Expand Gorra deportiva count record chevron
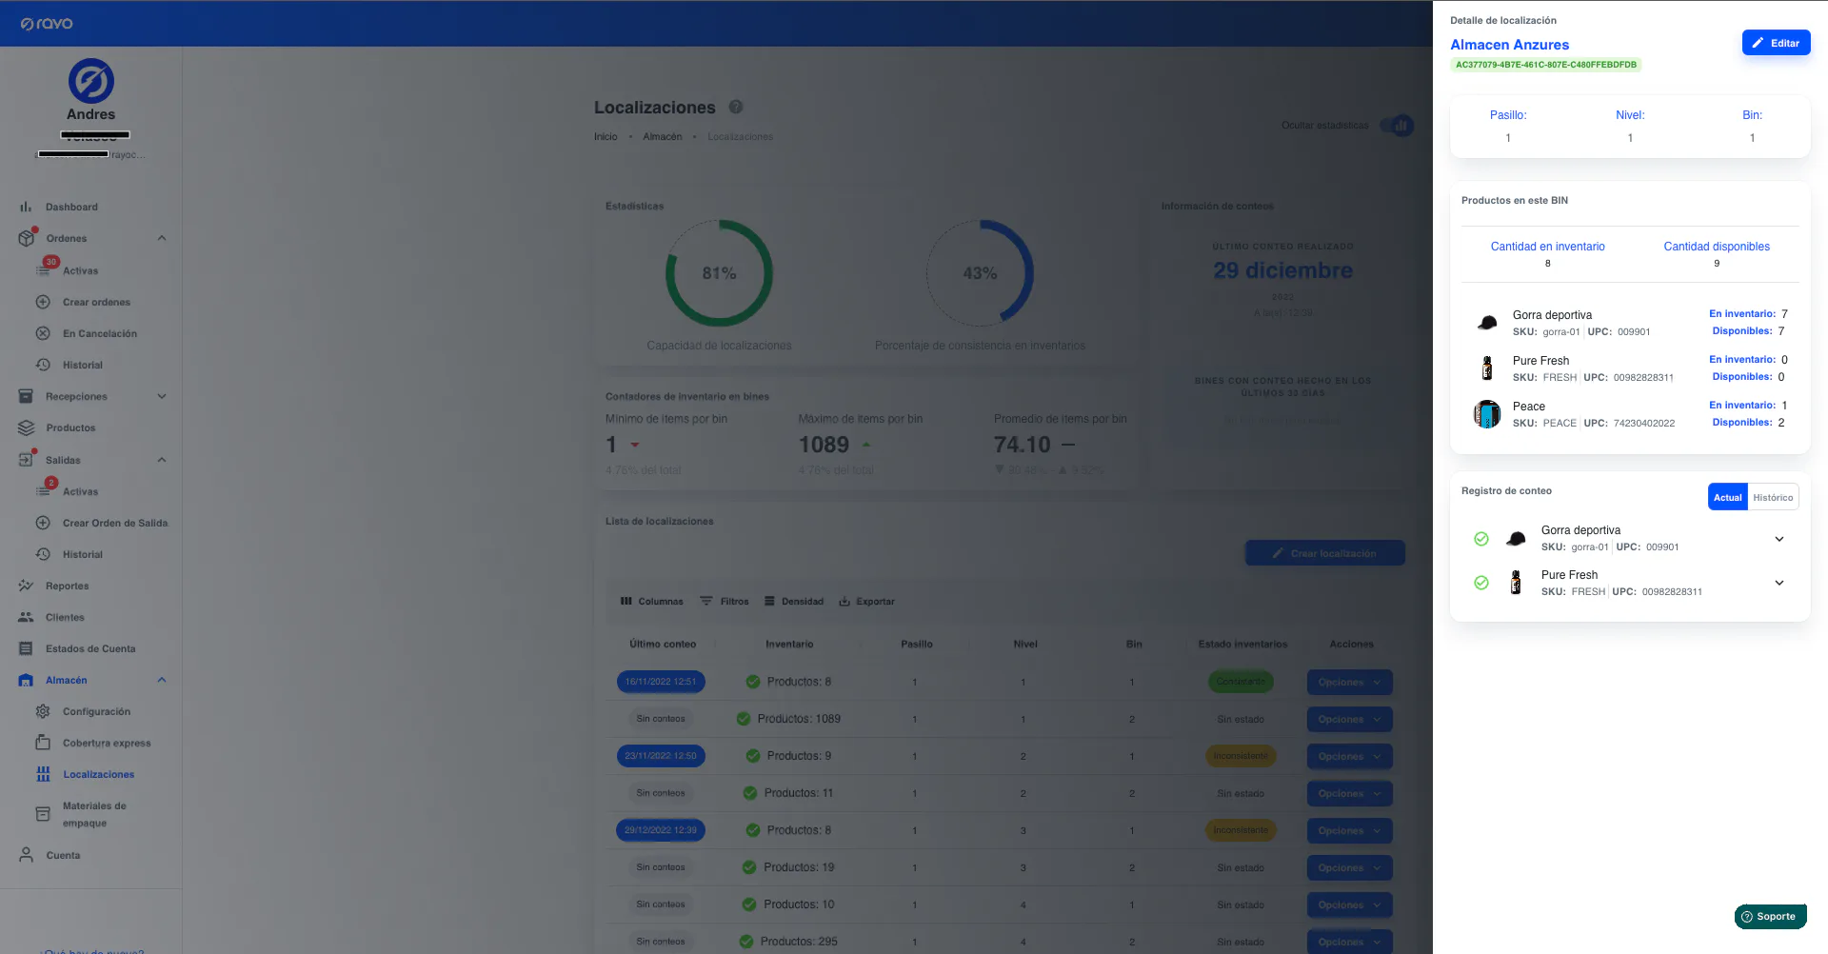The image size is (1828, 954). click(x=1779, y=539)
